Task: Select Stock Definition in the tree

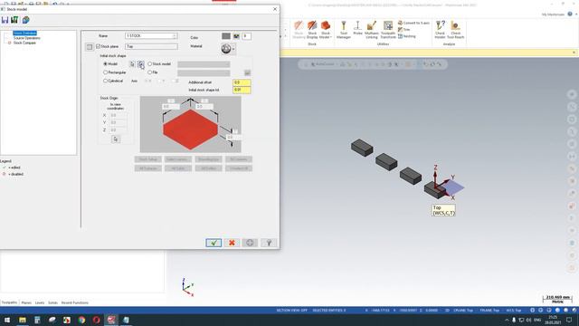Action: (x=24, y=34)
